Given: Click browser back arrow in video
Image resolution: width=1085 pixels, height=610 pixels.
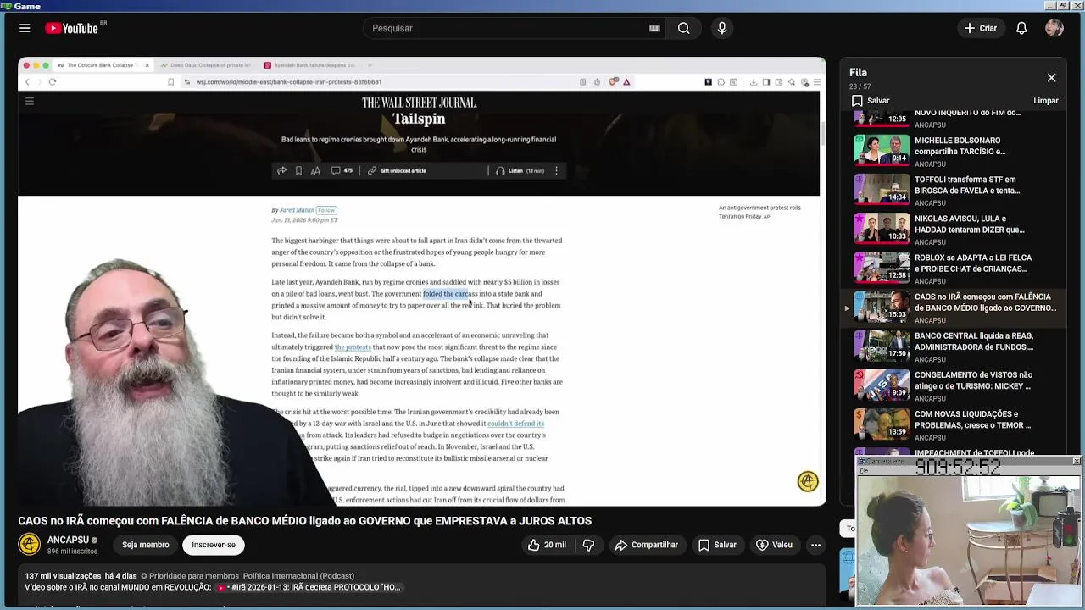Looking at the screenshot, I should click(x=27, y=82).
